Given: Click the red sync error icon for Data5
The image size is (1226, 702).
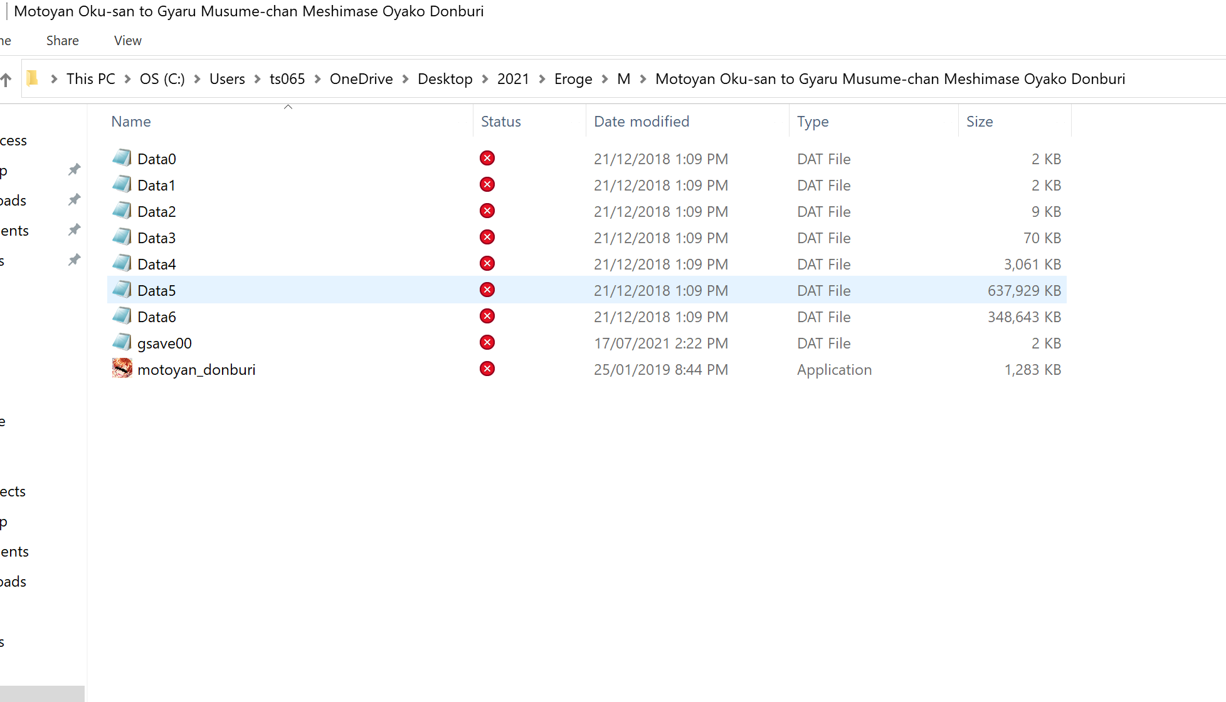Looking at the screenshot, I should tap(487, 290).
